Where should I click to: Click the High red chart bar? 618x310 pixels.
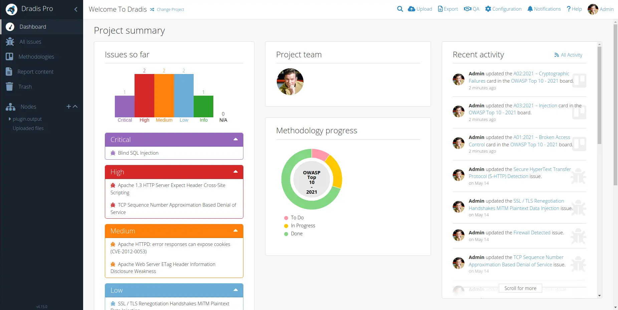(144, 95)
